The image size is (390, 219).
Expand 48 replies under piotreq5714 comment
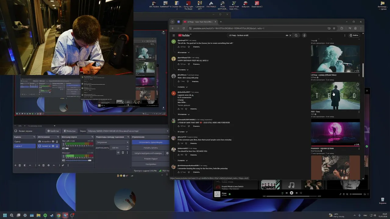pyautogui.click(x=184, y=52)
